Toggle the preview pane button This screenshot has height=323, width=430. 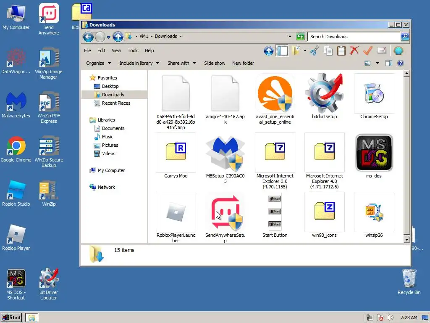(x=388, y=63)
